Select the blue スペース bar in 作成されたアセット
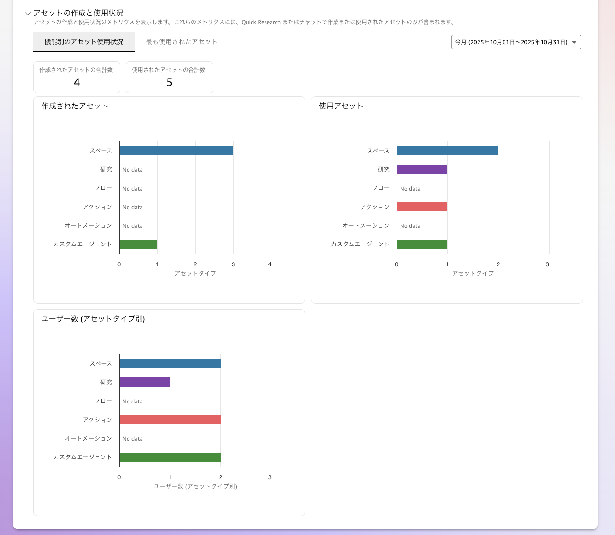Image resolution: width=615 pixels, height=535 pixels. (176, 150)
